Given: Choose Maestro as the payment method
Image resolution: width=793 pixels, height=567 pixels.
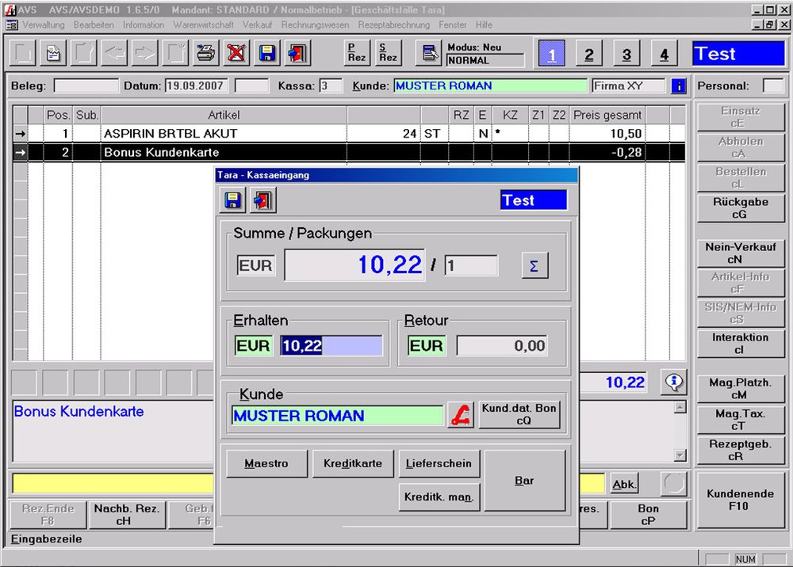Looking at the screenshot, I should tap(266, 463).
